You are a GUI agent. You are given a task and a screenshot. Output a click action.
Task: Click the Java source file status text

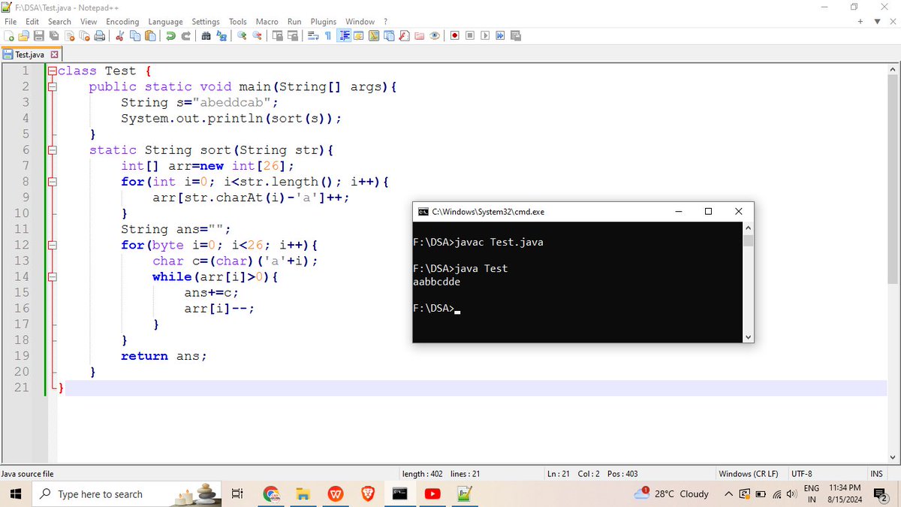click(28, 474)
